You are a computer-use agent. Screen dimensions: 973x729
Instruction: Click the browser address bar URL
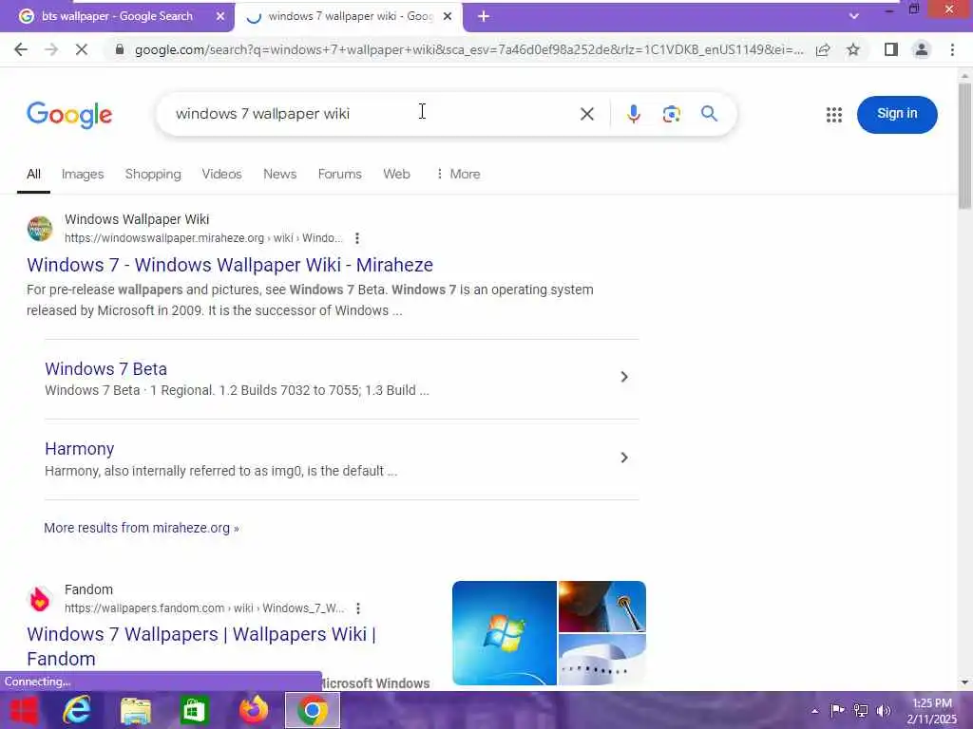pyautogui.click(x=468, y=49)
